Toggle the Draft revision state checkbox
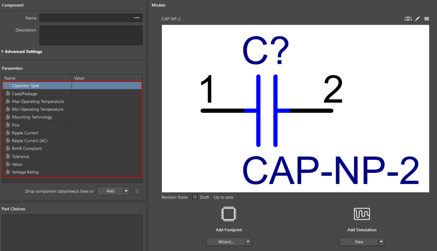 coord(195,197)
